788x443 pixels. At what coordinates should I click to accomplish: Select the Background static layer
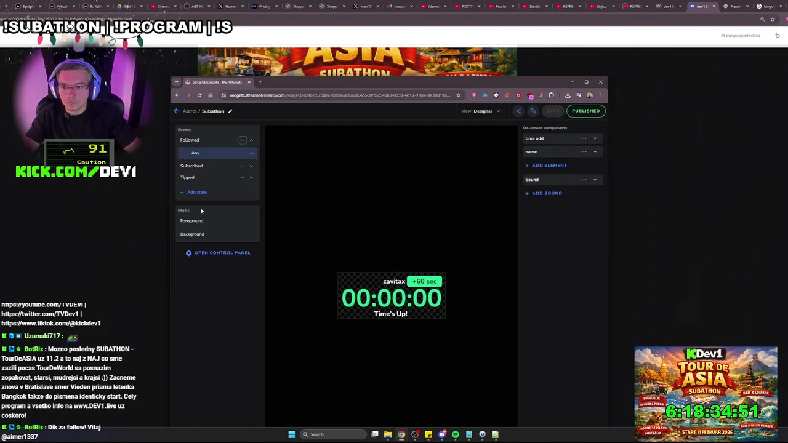click(x=192, y=234)
